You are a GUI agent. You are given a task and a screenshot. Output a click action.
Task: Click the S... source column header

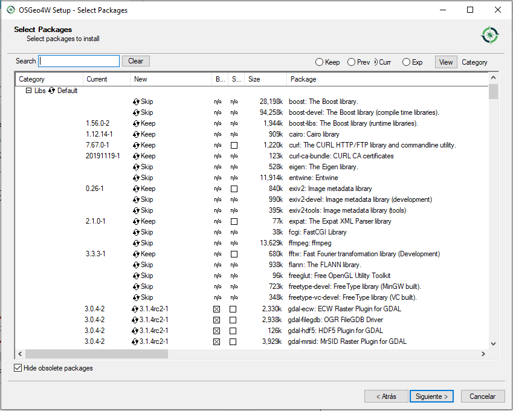(236, 79)
